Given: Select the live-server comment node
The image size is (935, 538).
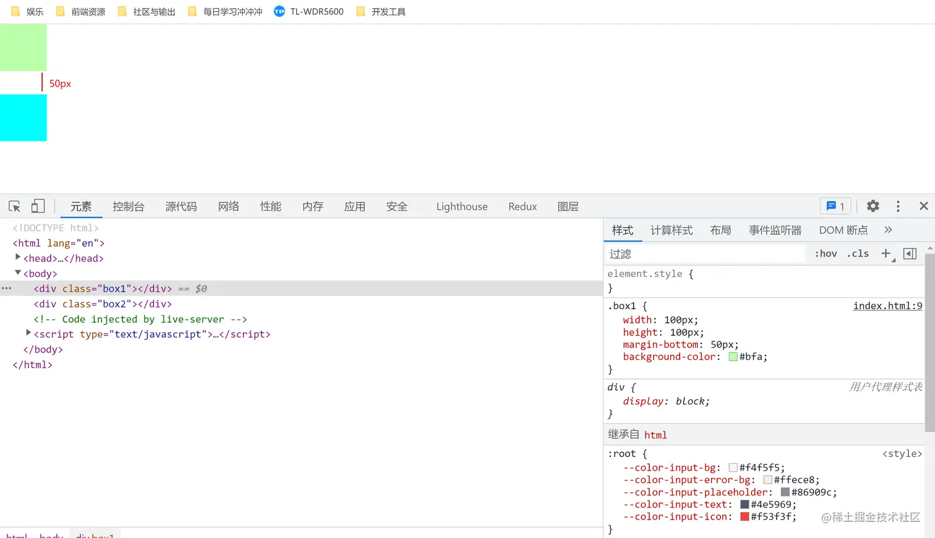Looking at the screenshot, I should [140, 319].
